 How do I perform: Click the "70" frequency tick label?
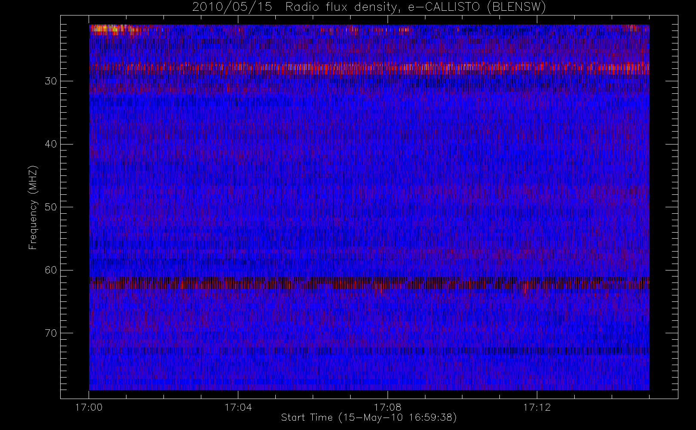point(51,333)
